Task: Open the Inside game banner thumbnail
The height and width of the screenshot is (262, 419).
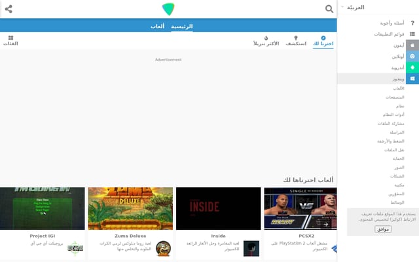Action: coord(218,208)
